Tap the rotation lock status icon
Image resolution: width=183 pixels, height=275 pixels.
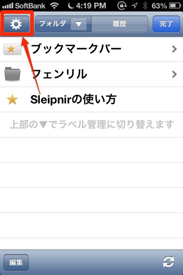(x=122, y=5)
